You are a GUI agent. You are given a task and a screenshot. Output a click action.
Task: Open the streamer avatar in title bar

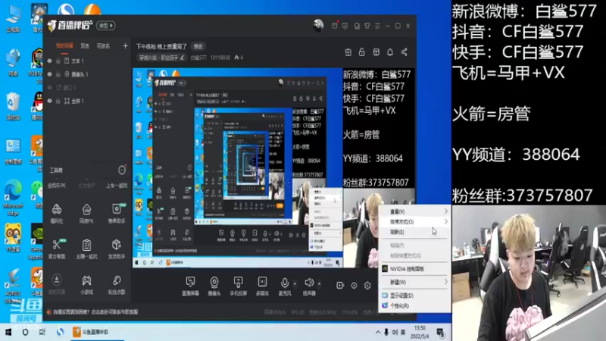[x=317, y=26]
